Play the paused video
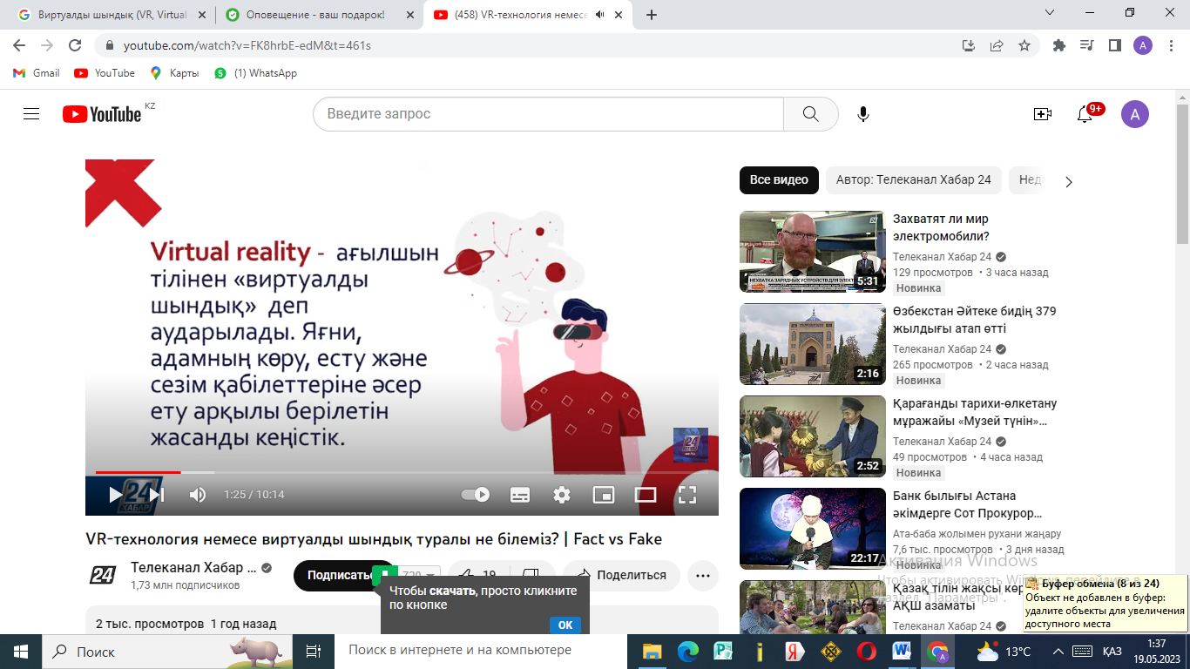Image resolution: width=1190 pixels, height=669 pixels. (115, 495)
